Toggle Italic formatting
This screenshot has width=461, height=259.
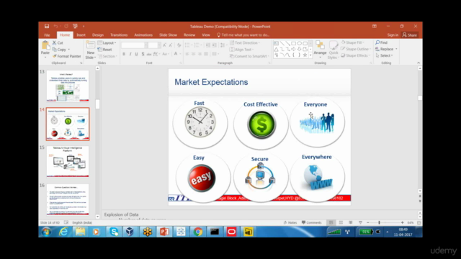click(130, 54)
